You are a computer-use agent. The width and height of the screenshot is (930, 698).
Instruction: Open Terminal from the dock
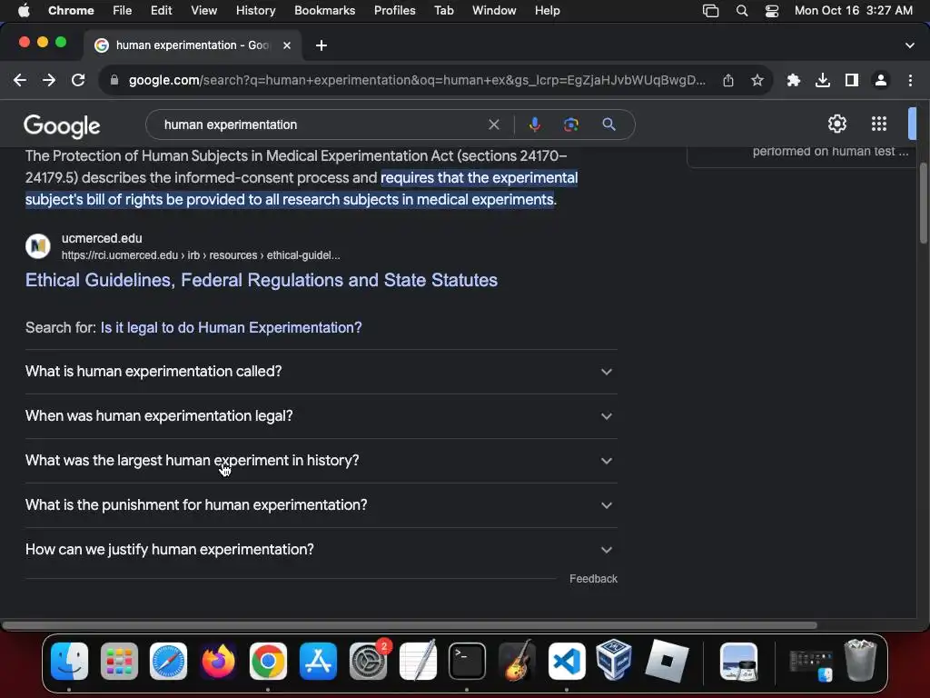(x=468, y=661)
